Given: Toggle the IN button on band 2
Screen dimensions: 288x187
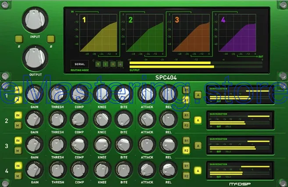Looking at the screenshot, I should tap(18, 115).
